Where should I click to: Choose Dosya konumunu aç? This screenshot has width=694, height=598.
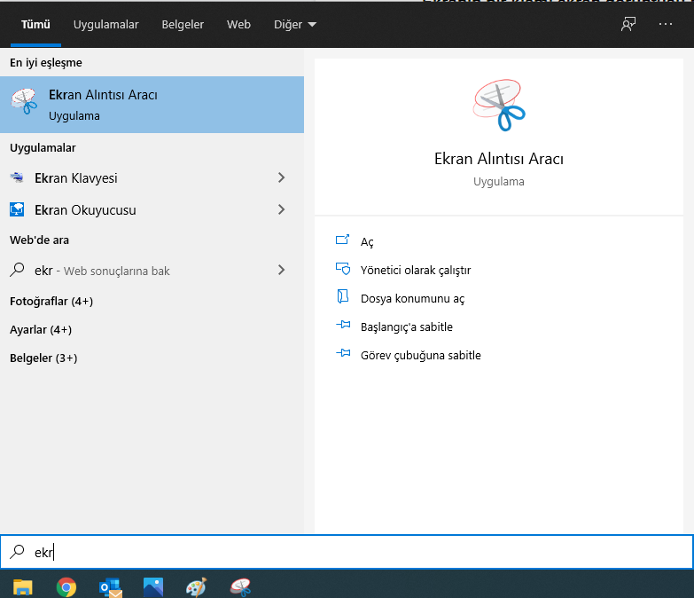pyautogui.click(x=412, y=299)
